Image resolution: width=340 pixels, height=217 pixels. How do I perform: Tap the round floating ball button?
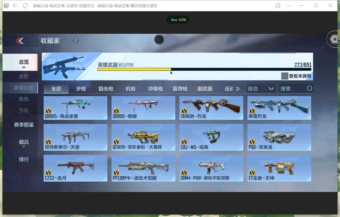(x=159, y=40)
